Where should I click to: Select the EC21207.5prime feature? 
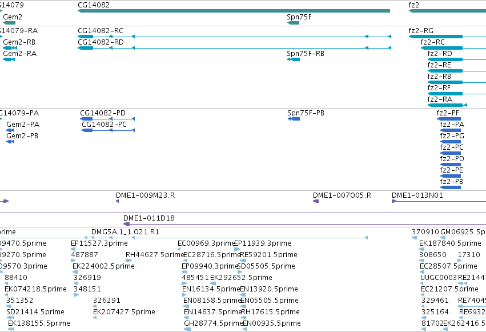pyautogui.click(x=423, y=295)
